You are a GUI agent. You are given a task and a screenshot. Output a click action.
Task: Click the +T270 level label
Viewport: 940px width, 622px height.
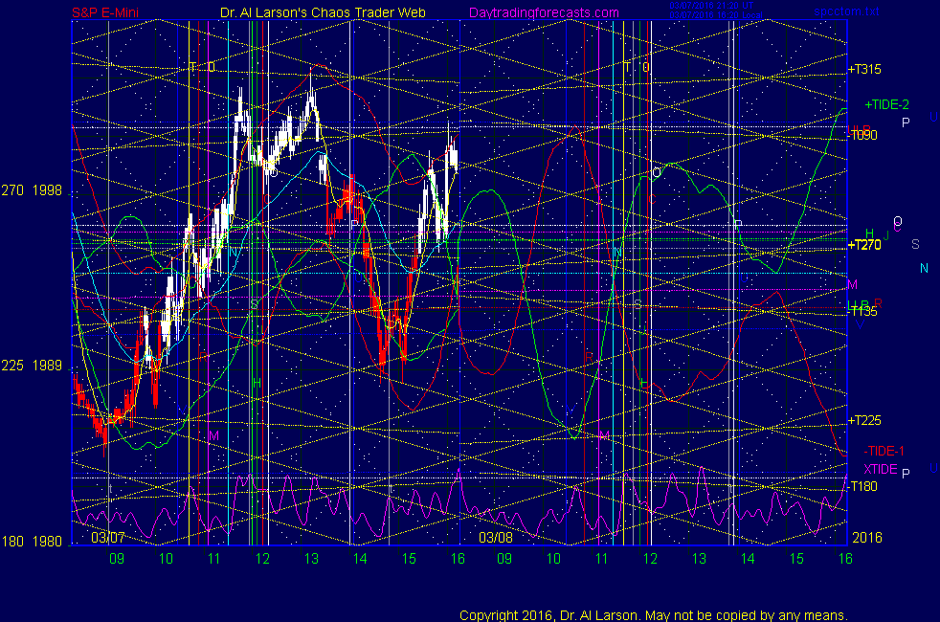[x=864, y=244]
